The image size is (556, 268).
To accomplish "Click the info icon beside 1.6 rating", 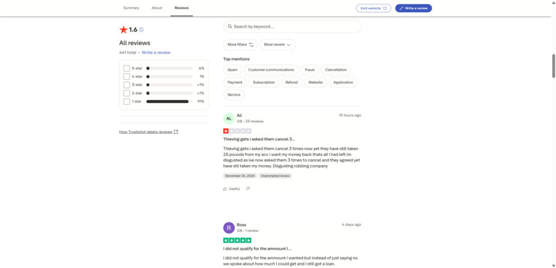I will 142,30.
